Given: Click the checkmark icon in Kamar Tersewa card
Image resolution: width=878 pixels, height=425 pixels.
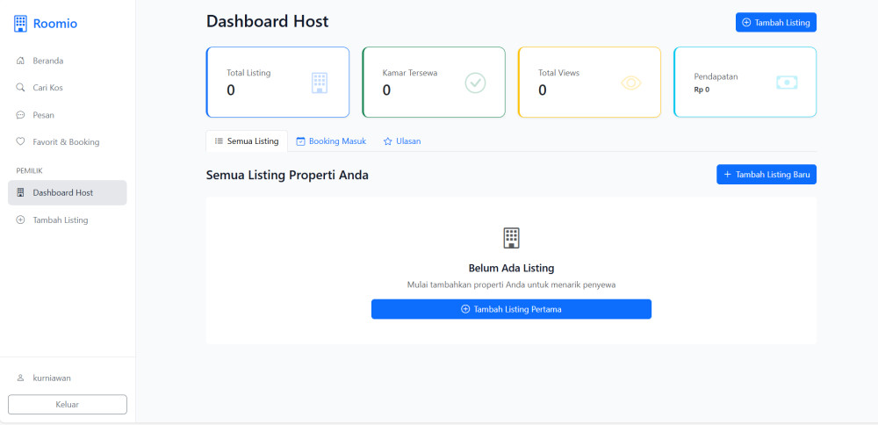Looking at the screenshot, I should 475,83.
